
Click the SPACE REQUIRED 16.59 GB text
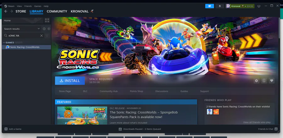point(101,81)
